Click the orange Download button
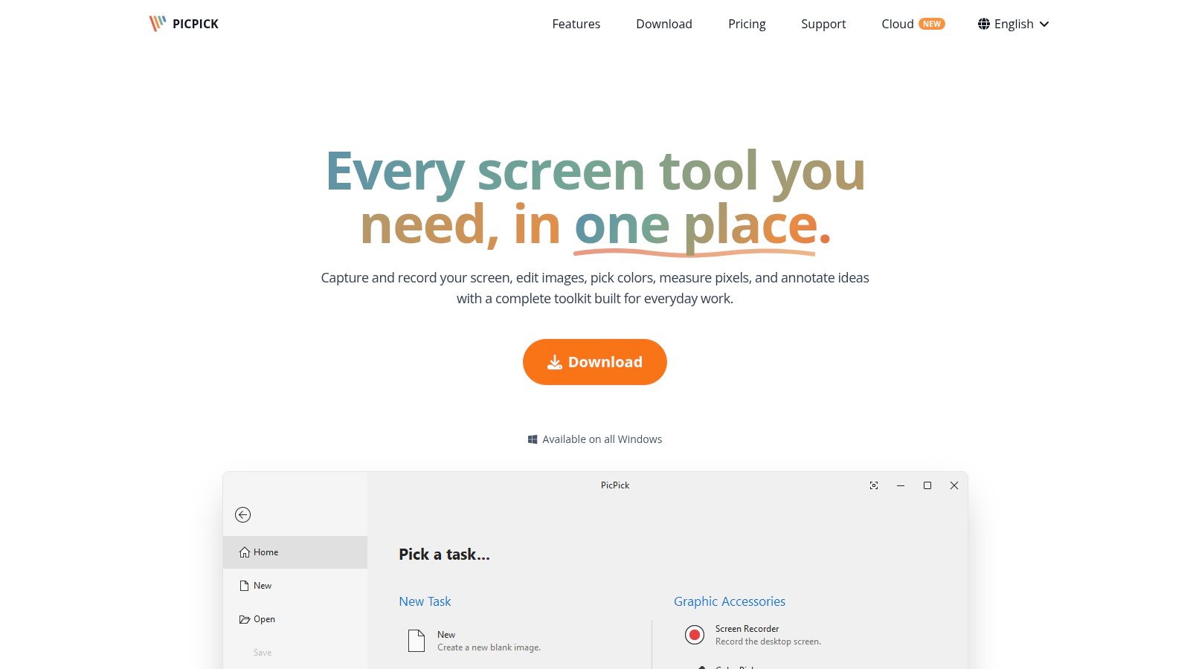 (595, 362)
